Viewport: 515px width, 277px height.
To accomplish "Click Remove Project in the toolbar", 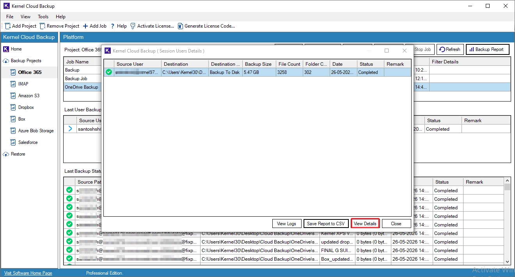I will pyautogui.click(x=59, y=26).
